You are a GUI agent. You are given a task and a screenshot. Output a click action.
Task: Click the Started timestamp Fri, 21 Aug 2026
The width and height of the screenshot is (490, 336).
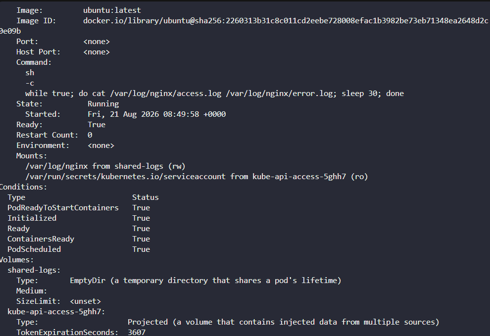pyautogui.click(x=156, y=114)
